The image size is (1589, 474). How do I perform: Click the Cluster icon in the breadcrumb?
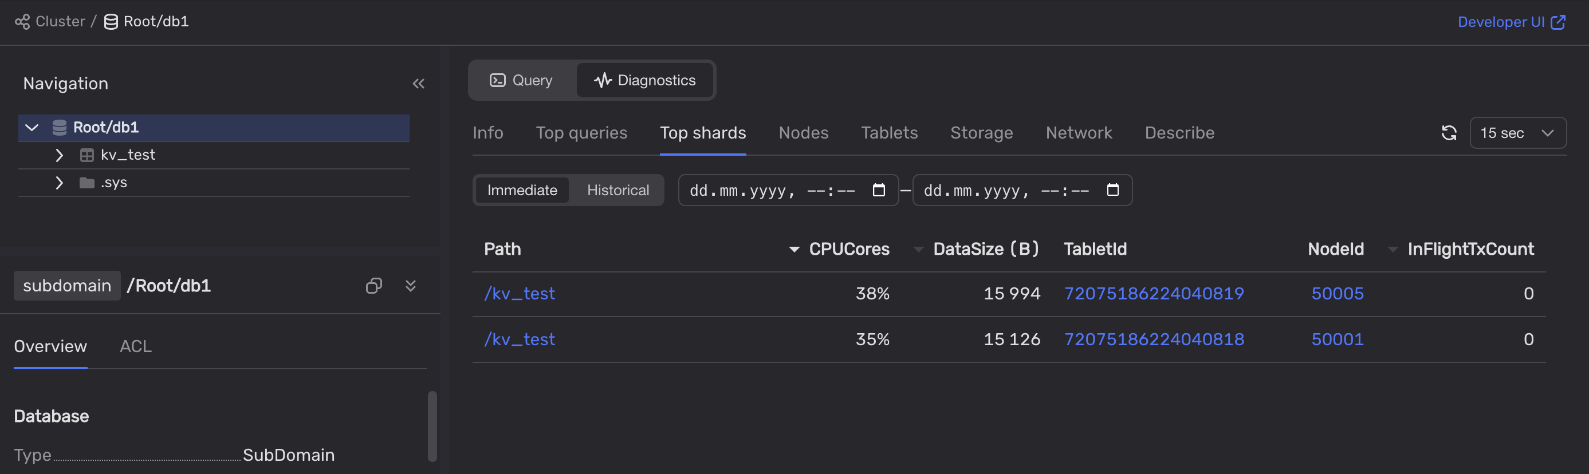click(22, 22)
